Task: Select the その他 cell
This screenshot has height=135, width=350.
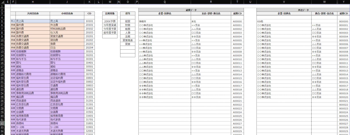Action: 284,21
